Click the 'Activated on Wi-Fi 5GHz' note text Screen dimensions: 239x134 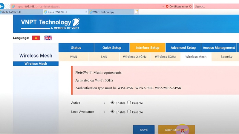pyautogui.click(x=94, y=80)
